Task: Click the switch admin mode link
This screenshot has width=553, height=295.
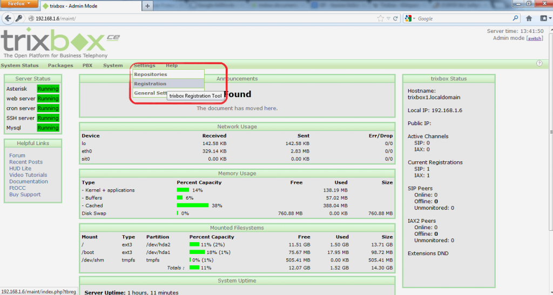Action: pyautogui.click(x=534, y=38)
